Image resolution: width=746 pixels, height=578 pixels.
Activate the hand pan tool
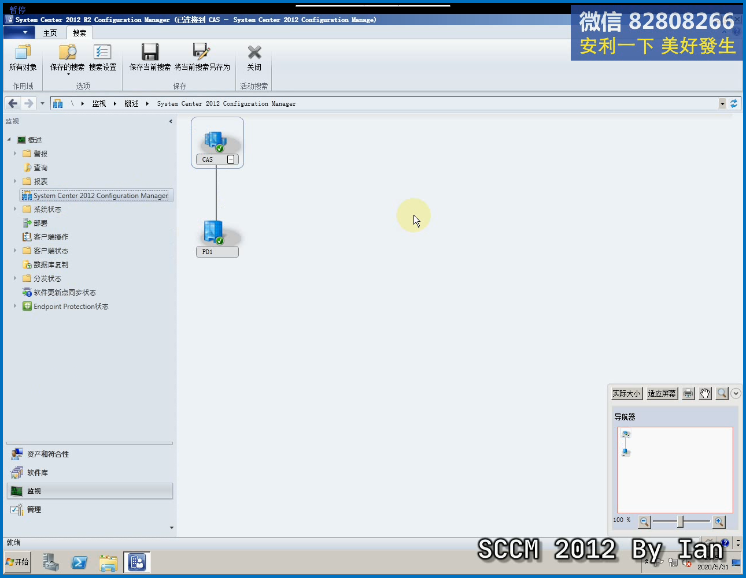click(705, 393)
